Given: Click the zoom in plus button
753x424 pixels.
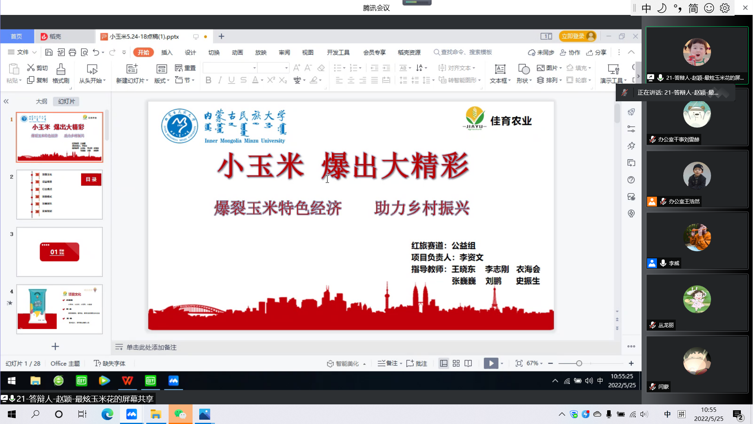Looking at the screenshot, I should 631,364.
